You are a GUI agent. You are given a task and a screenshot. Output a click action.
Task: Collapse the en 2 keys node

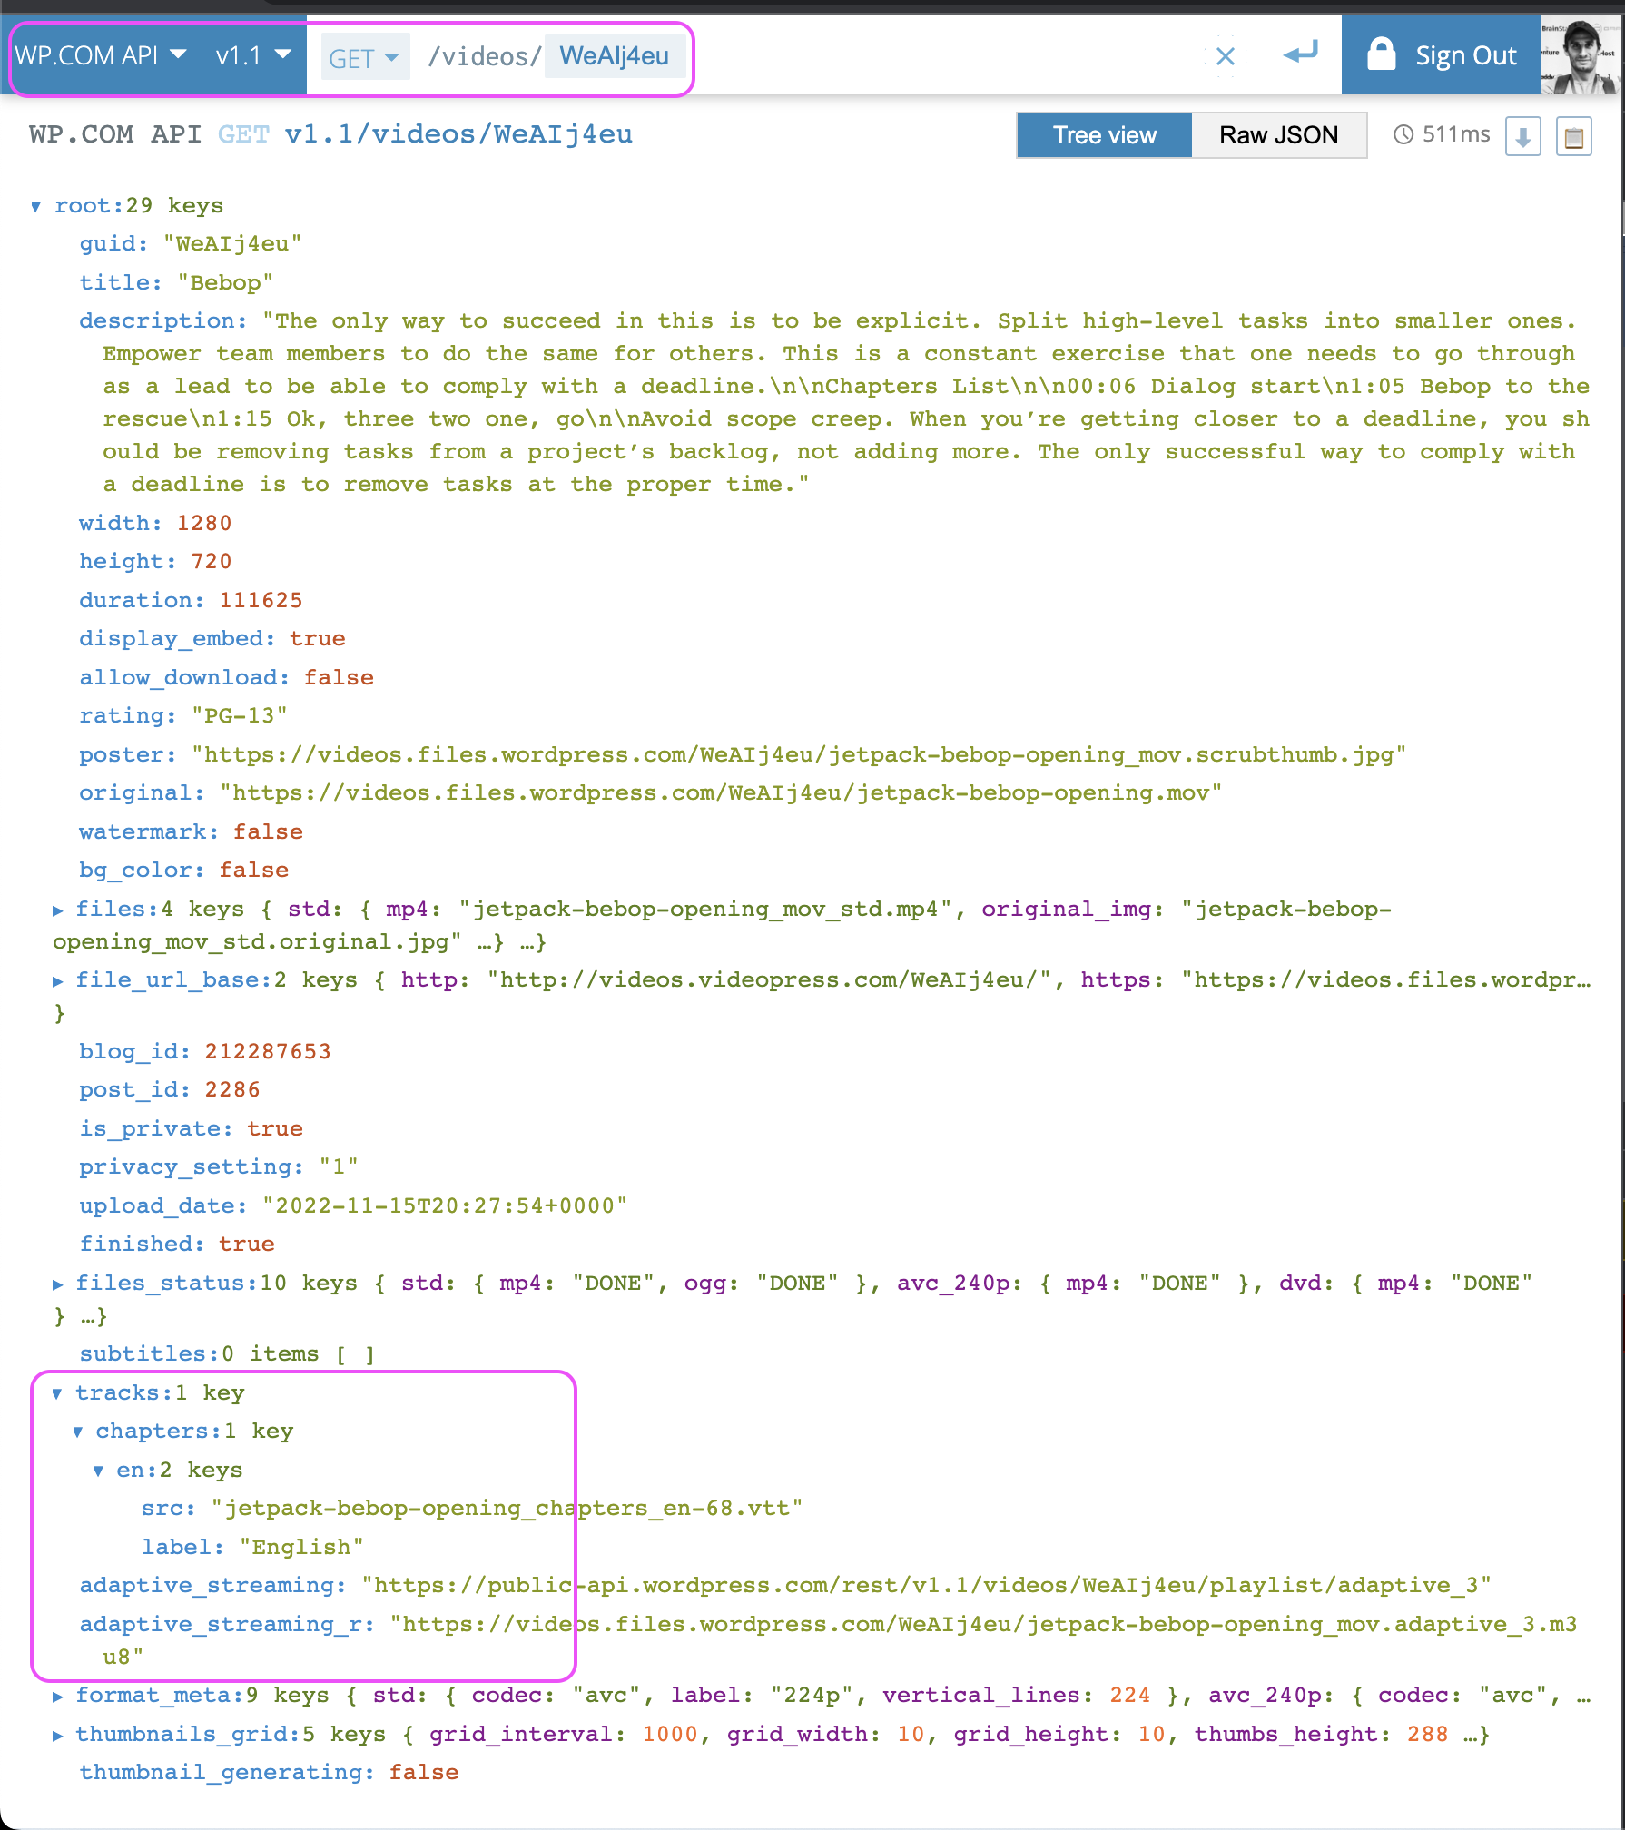point(99,1471)
